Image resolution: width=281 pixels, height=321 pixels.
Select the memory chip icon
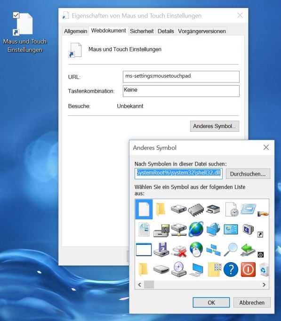pyautogui.click(x=196, y=210)
